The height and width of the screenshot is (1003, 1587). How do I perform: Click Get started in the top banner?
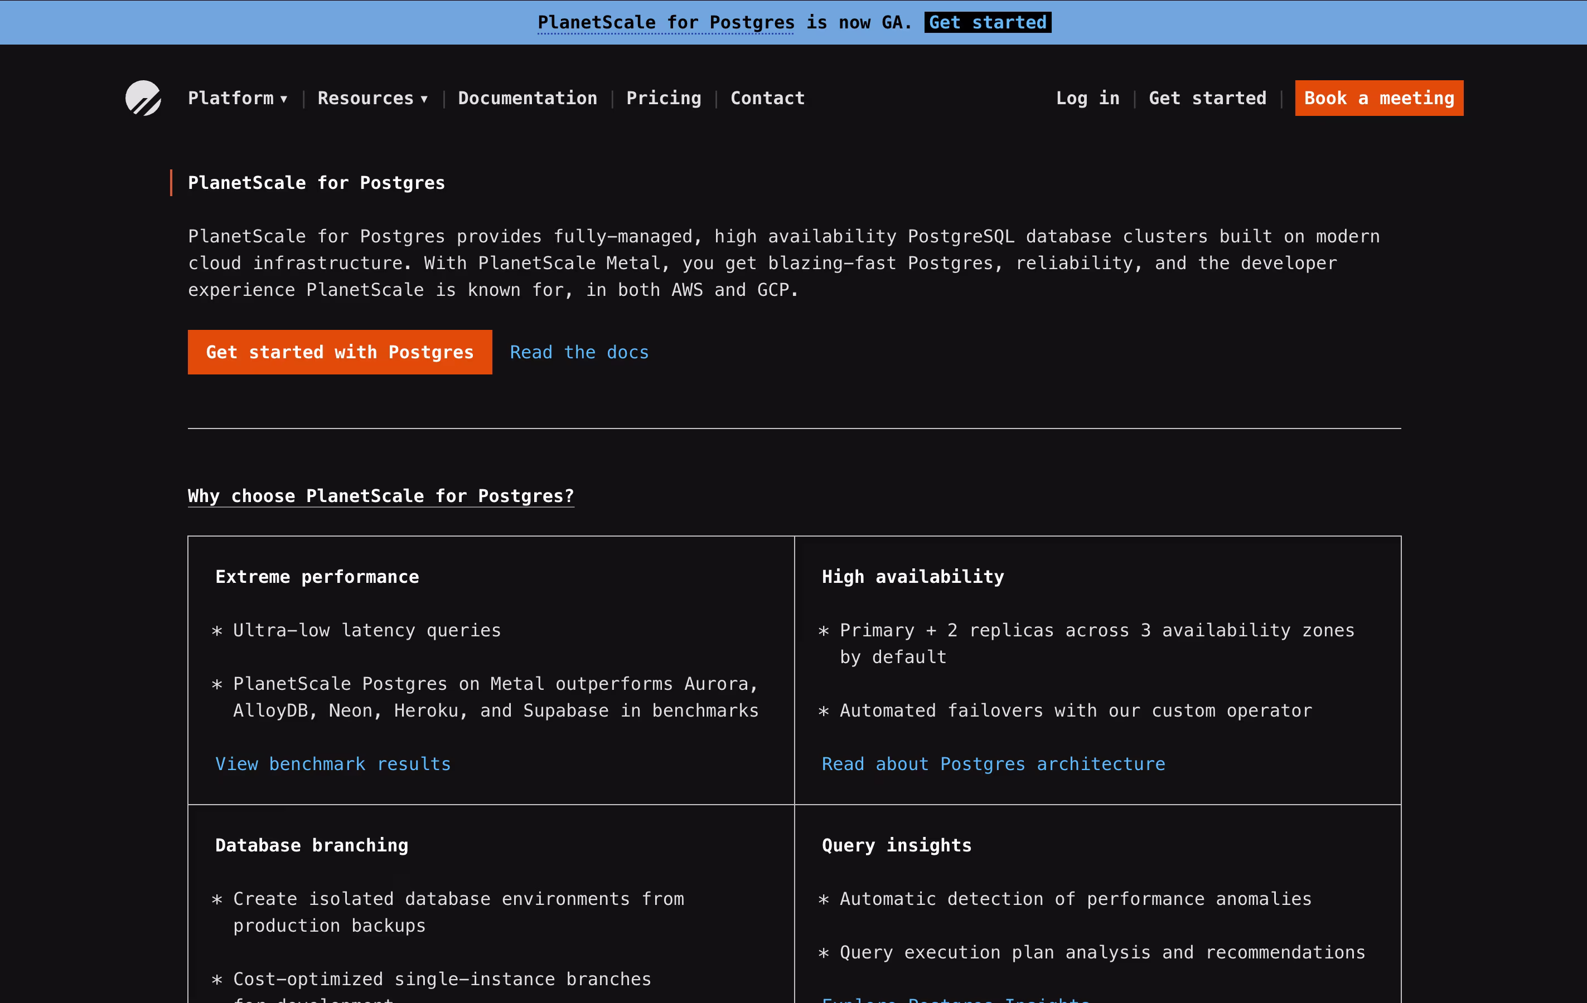click(987, 22)
